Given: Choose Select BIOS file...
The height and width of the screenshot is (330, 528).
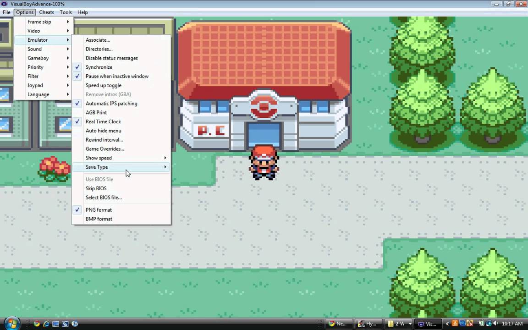Looking at the screenshot, I should pyautogui.click(x=121, y=198).
